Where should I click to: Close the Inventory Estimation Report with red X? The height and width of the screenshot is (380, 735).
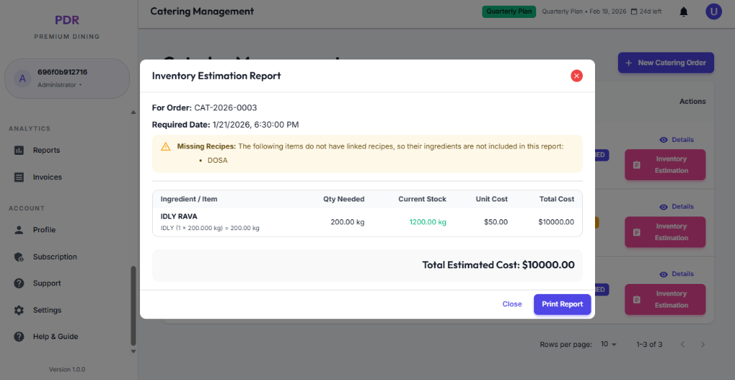[576, 76]
